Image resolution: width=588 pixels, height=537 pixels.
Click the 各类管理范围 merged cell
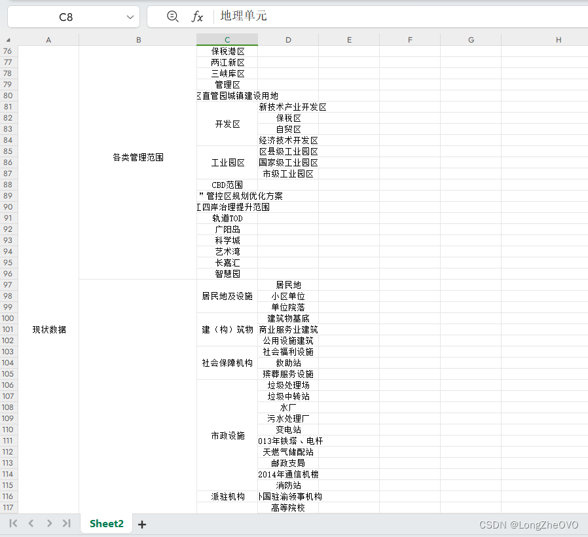(138, 157)
